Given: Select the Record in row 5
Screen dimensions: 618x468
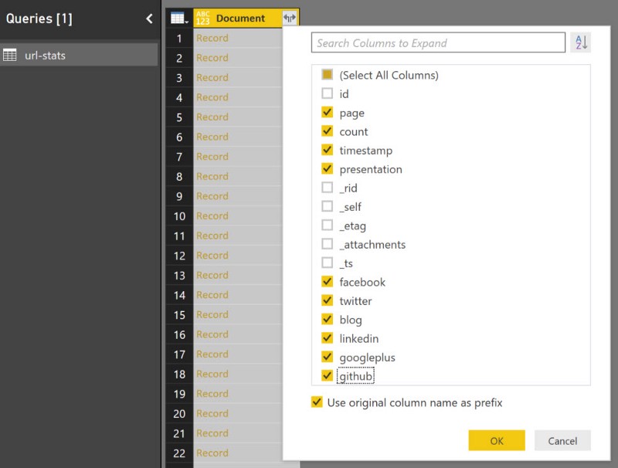Looking at the screenshot, I should click(x=212, y=117).
